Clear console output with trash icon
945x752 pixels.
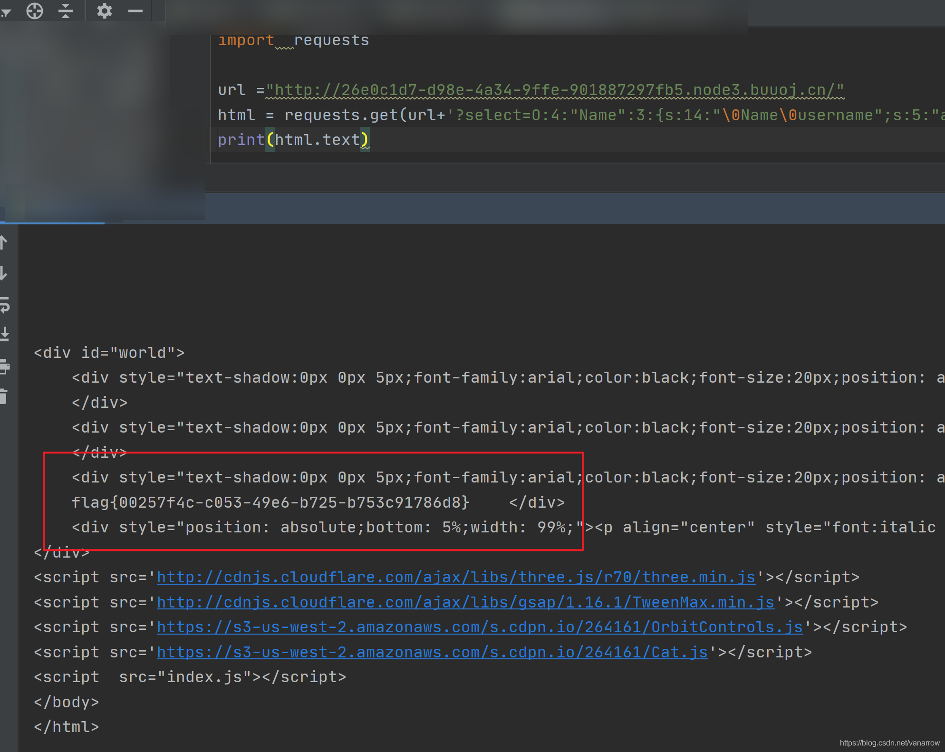[x=4, y=396]
